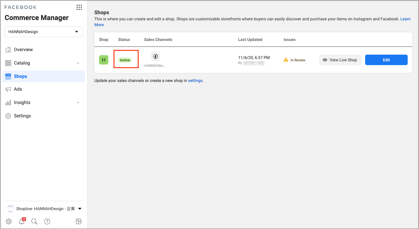The width and height of the screenshot is (419, 229).
Task: Click the settings link below table
Action: coord(195,80)
